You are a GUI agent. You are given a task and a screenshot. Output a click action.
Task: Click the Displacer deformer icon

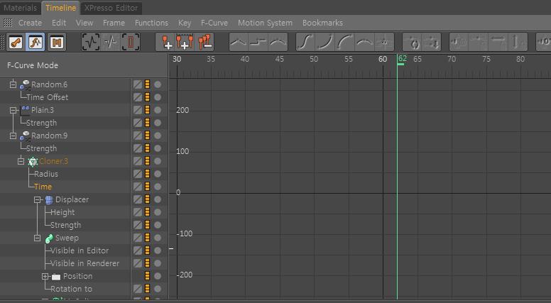coord(49,200)
